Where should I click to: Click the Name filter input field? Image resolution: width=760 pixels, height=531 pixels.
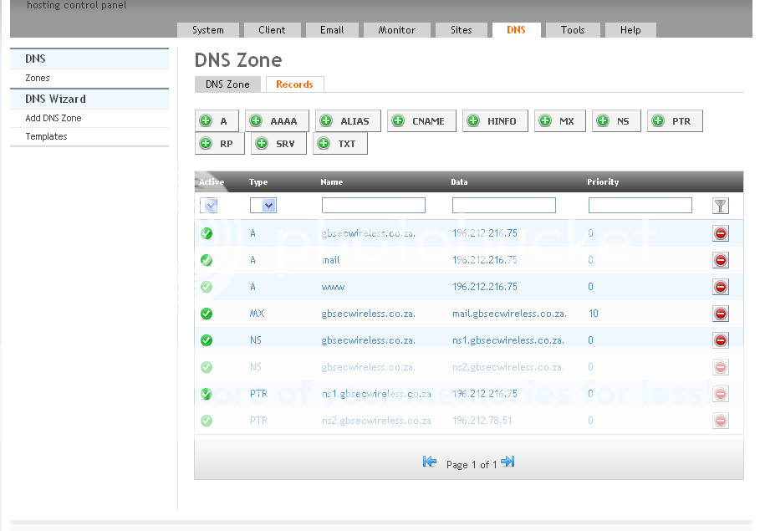(373, 205)
